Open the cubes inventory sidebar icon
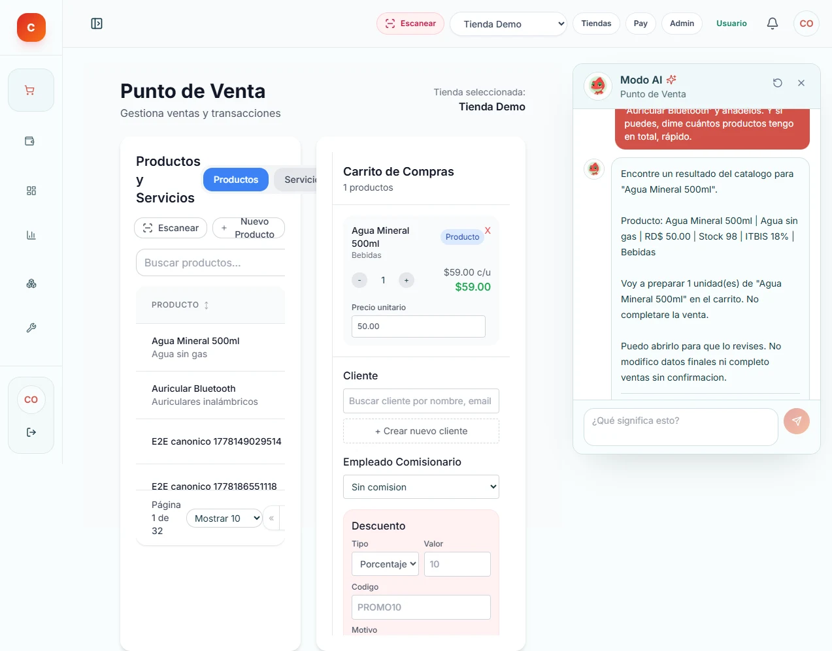The width and height of the screenshot is (832, 651). click(31, 283)
